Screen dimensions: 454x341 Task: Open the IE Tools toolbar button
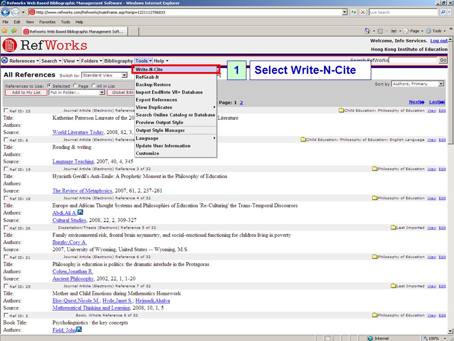pyautogui.click(x=436, y=31)
